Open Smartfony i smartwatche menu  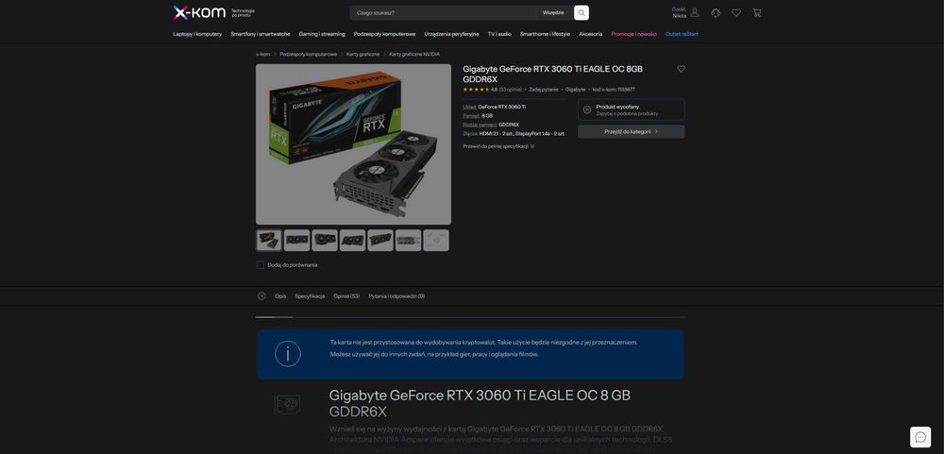click(x=261, y=34)
